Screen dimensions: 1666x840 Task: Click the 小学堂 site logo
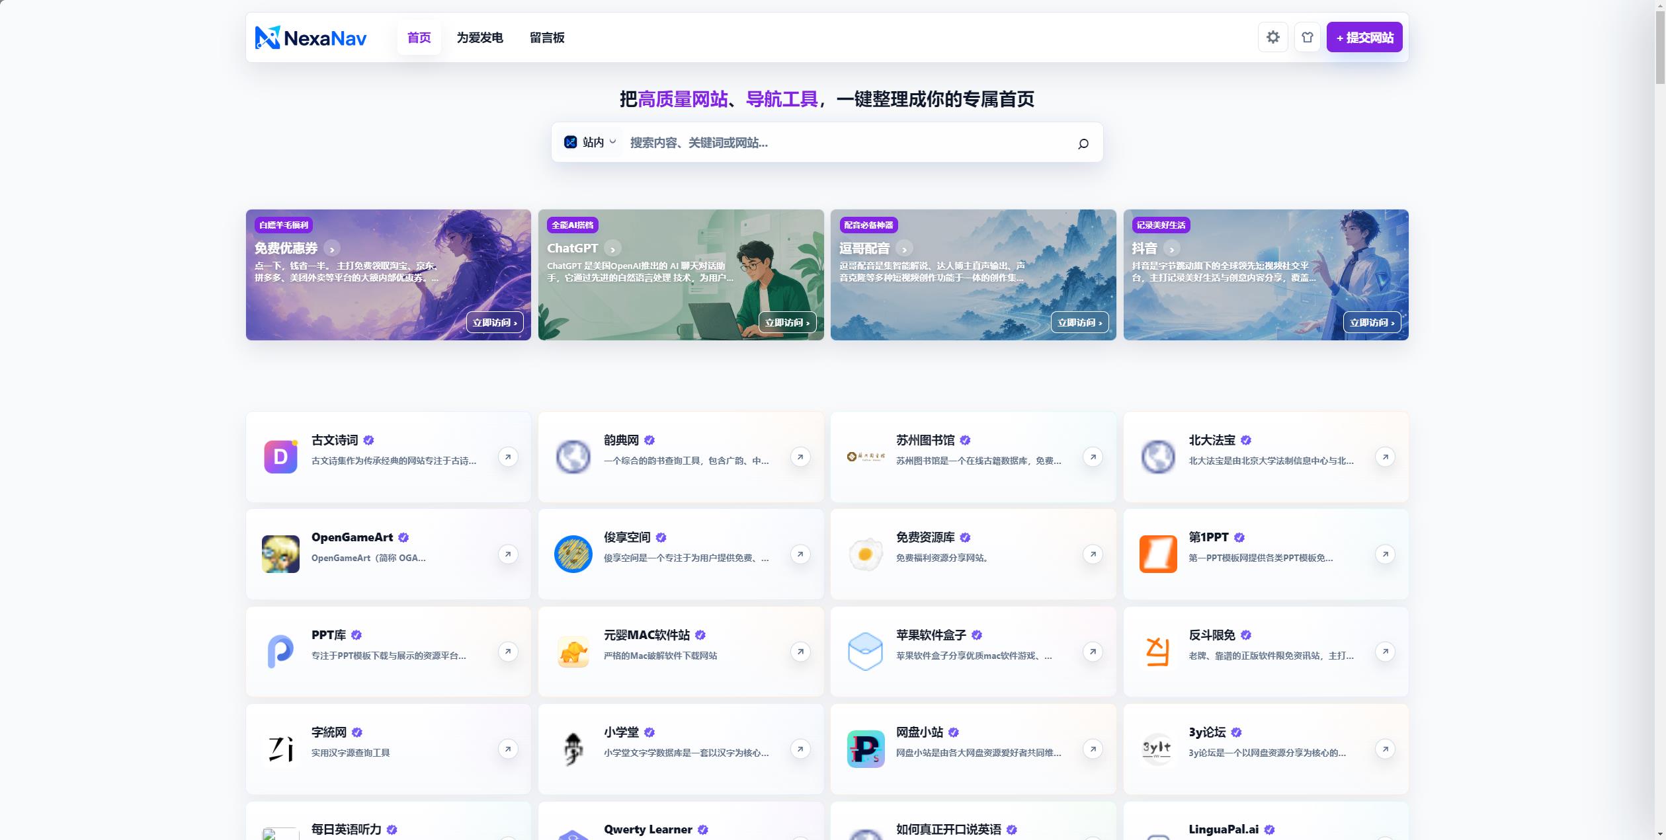(573, 749)
